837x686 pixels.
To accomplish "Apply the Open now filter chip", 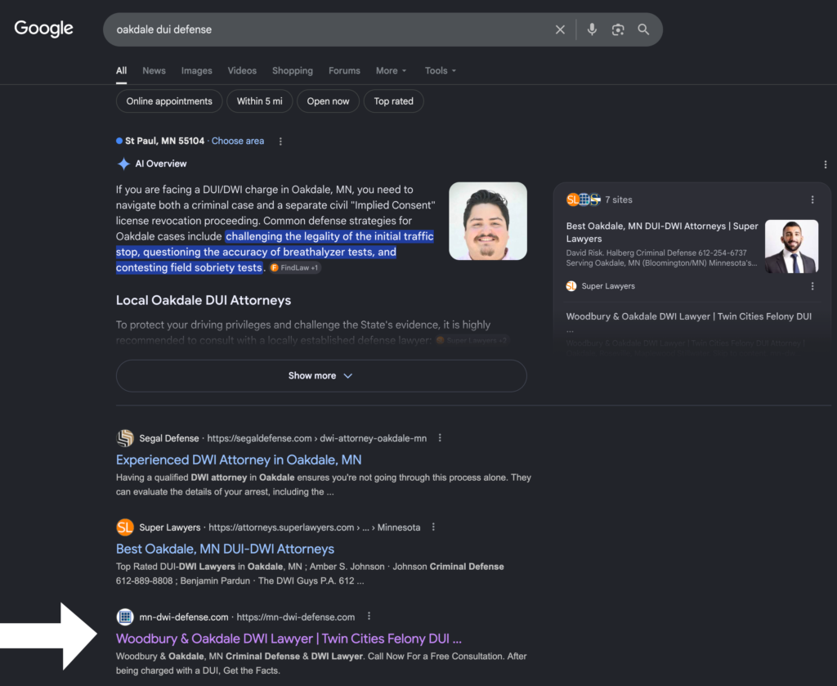I will (x=328, y=101).
